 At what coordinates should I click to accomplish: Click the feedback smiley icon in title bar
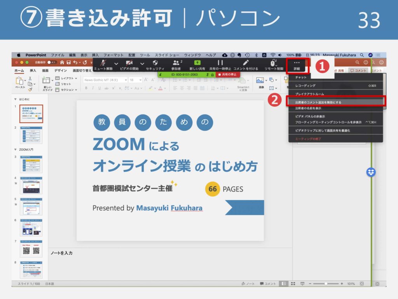365,62
